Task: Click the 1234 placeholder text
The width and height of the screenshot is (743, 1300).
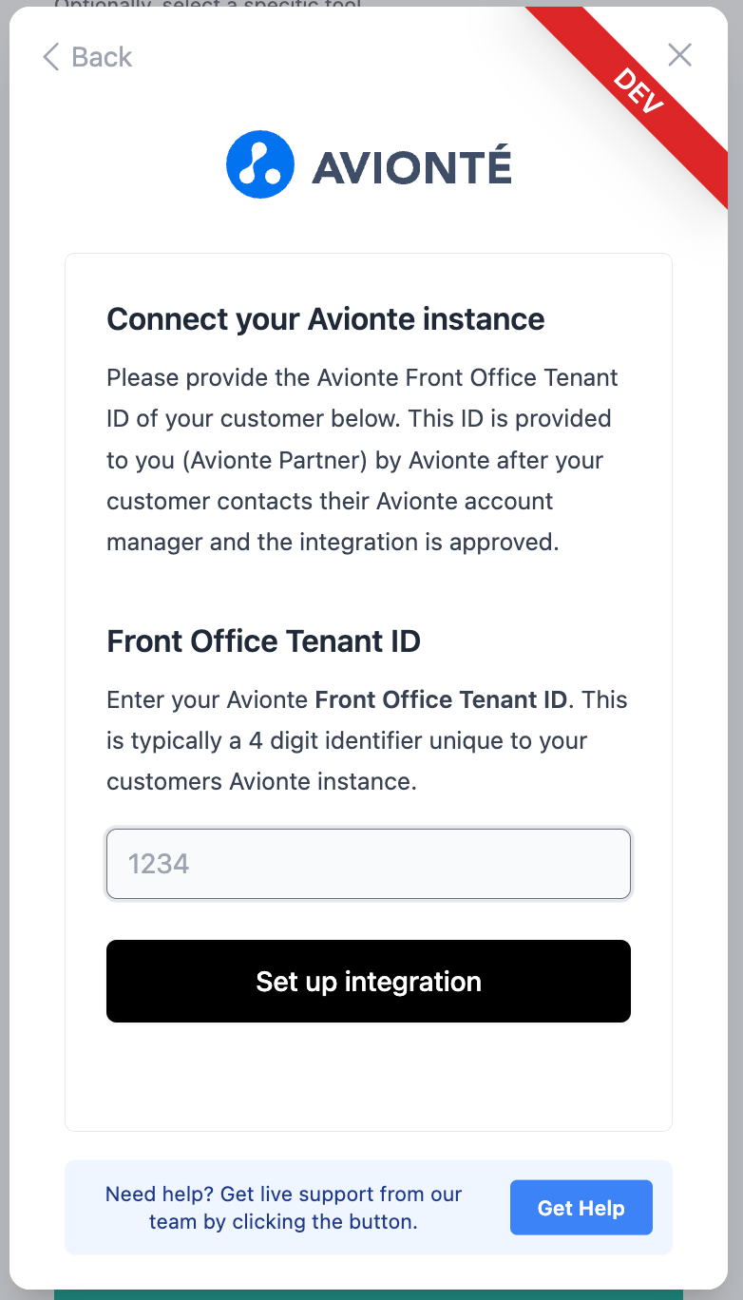Action: 159,864
